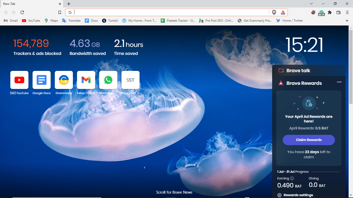This screenshot has width=353, height=198.
Task: Open the Gmail Inbox top site tile
Action: (86, 80)
